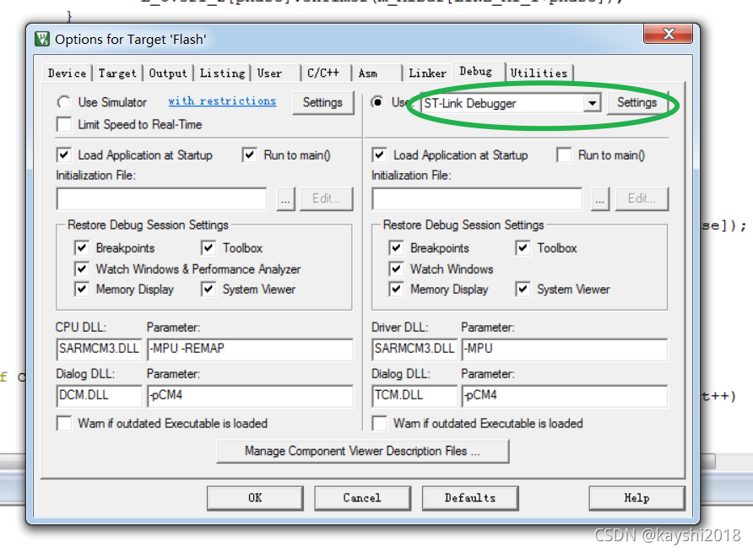This screenshot has width=753, height=553.
Task: Open the Asm tab
Action: coord(368,73)
